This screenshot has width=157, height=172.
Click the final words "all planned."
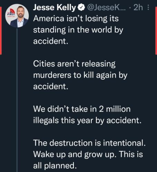pyautogui.click(x=55, y=166)
